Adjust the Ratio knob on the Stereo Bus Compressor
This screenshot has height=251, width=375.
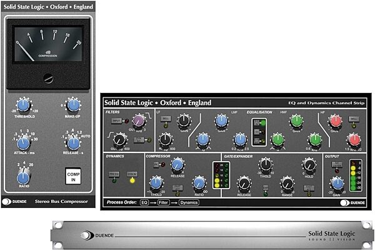[x=24, y=177]
